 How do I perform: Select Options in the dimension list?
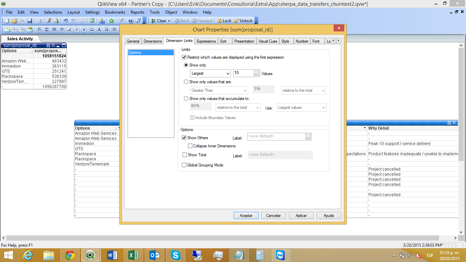tap(151, 53)
